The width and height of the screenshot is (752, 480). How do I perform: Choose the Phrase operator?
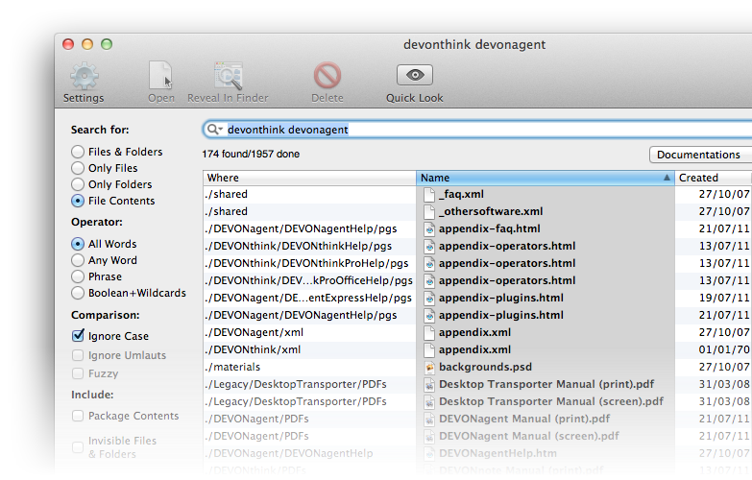(78, 276)
